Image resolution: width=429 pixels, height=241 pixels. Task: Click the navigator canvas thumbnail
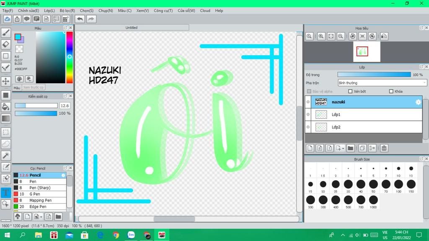[x=367, y=51]
